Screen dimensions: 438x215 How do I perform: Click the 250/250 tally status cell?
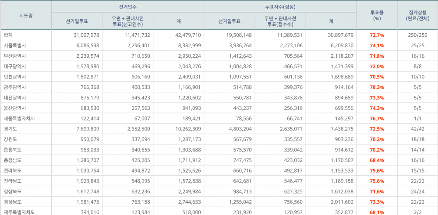coord(417,35)
